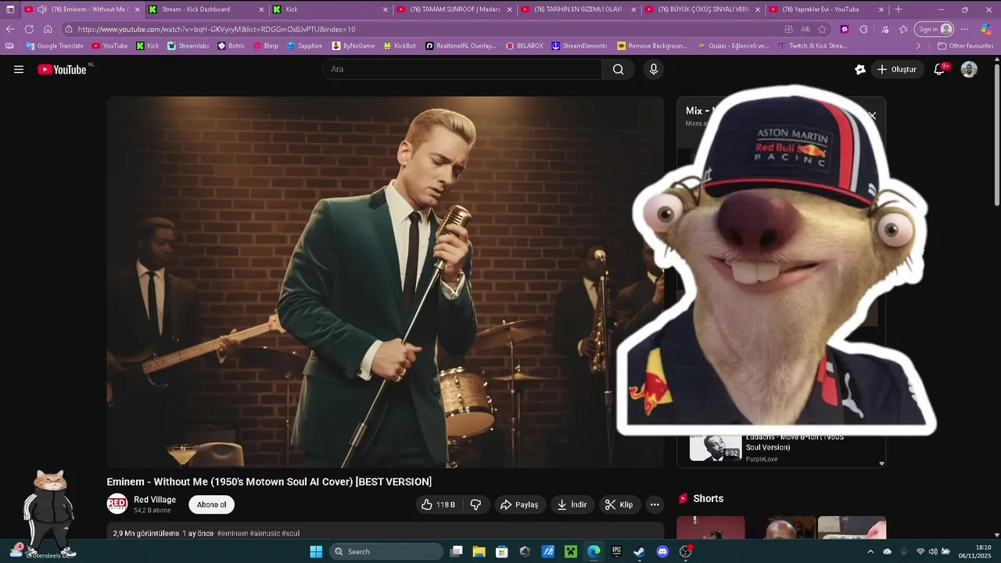Click the Abone ol subscribe button
This screenshot has width=1001, height=563.
click(x=211, y=505)
